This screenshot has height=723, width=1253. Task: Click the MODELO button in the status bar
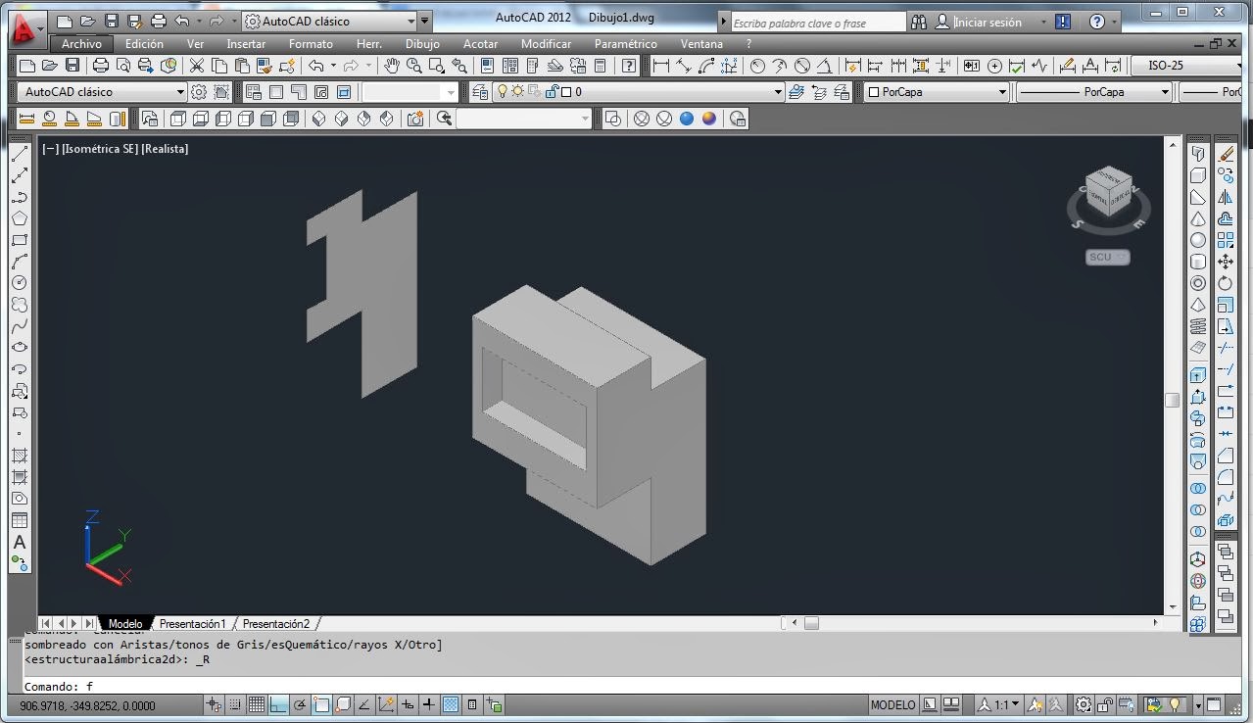pyautogui.click(x=892, y=703)
